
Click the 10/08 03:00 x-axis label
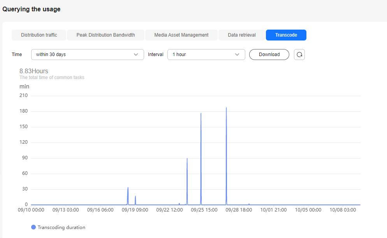[x=343, y=210]
